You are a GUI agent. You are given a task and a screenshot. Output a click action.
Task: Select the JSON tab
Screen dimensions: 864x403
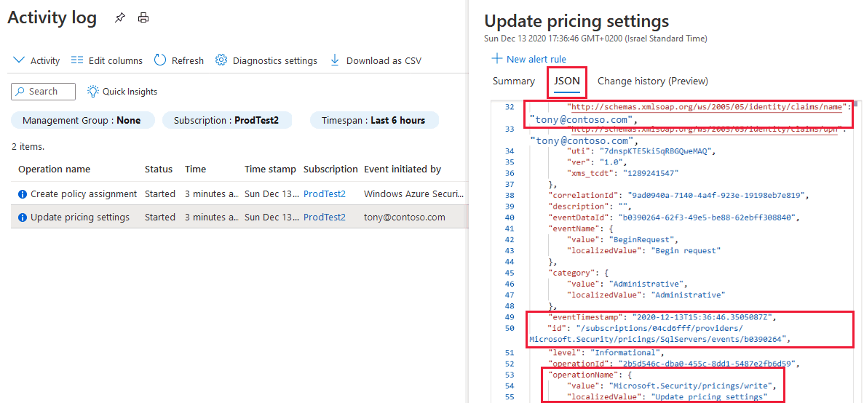pos(567,81)
